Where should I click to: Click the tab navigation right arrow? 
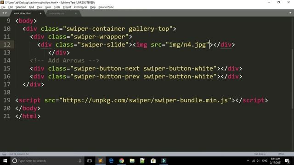tap(6, 13)
